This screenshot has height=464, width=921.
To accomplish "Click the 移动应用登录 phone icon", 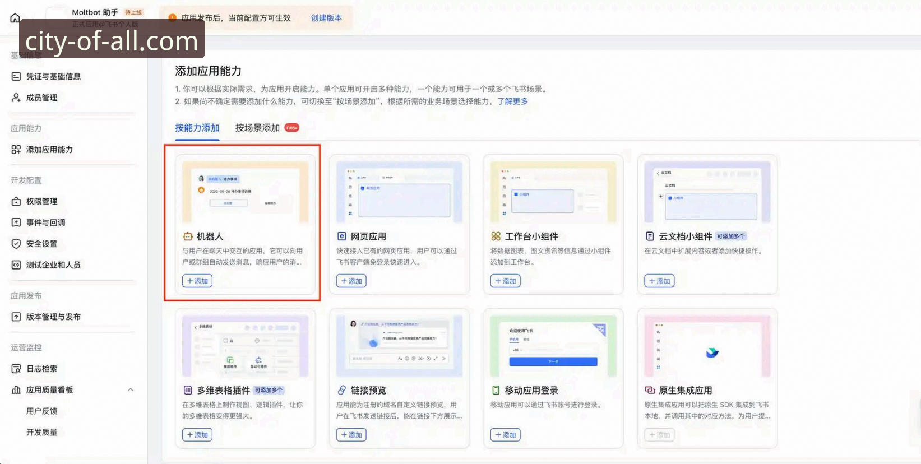I will point(496,390).
